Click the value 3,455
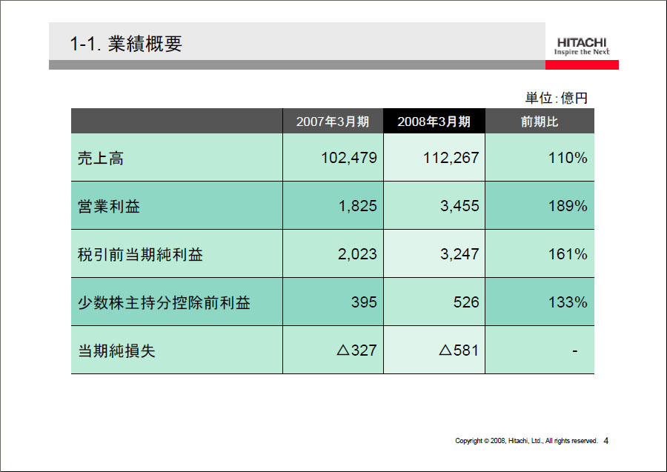 tap(459, 206)
